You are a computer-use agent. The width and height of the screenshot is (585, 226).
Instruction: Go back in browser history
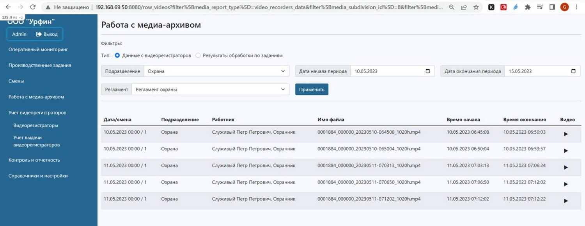[x=8, y=7]
